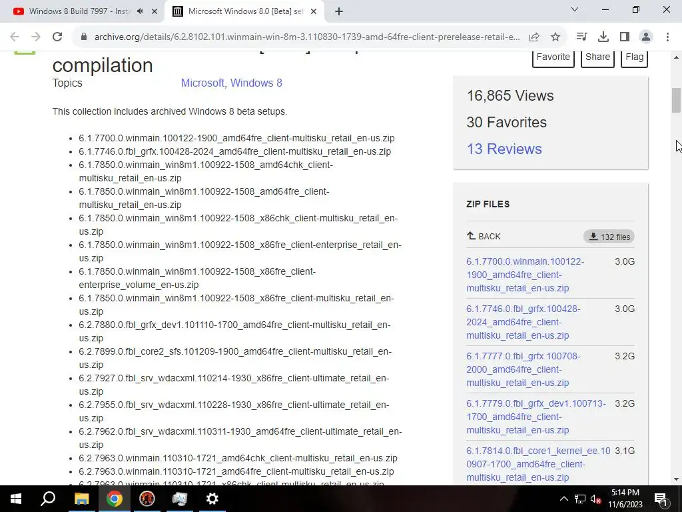Click the Share button on archive page
The width and height of the screenshot is (682, 512).
point(597,57)
